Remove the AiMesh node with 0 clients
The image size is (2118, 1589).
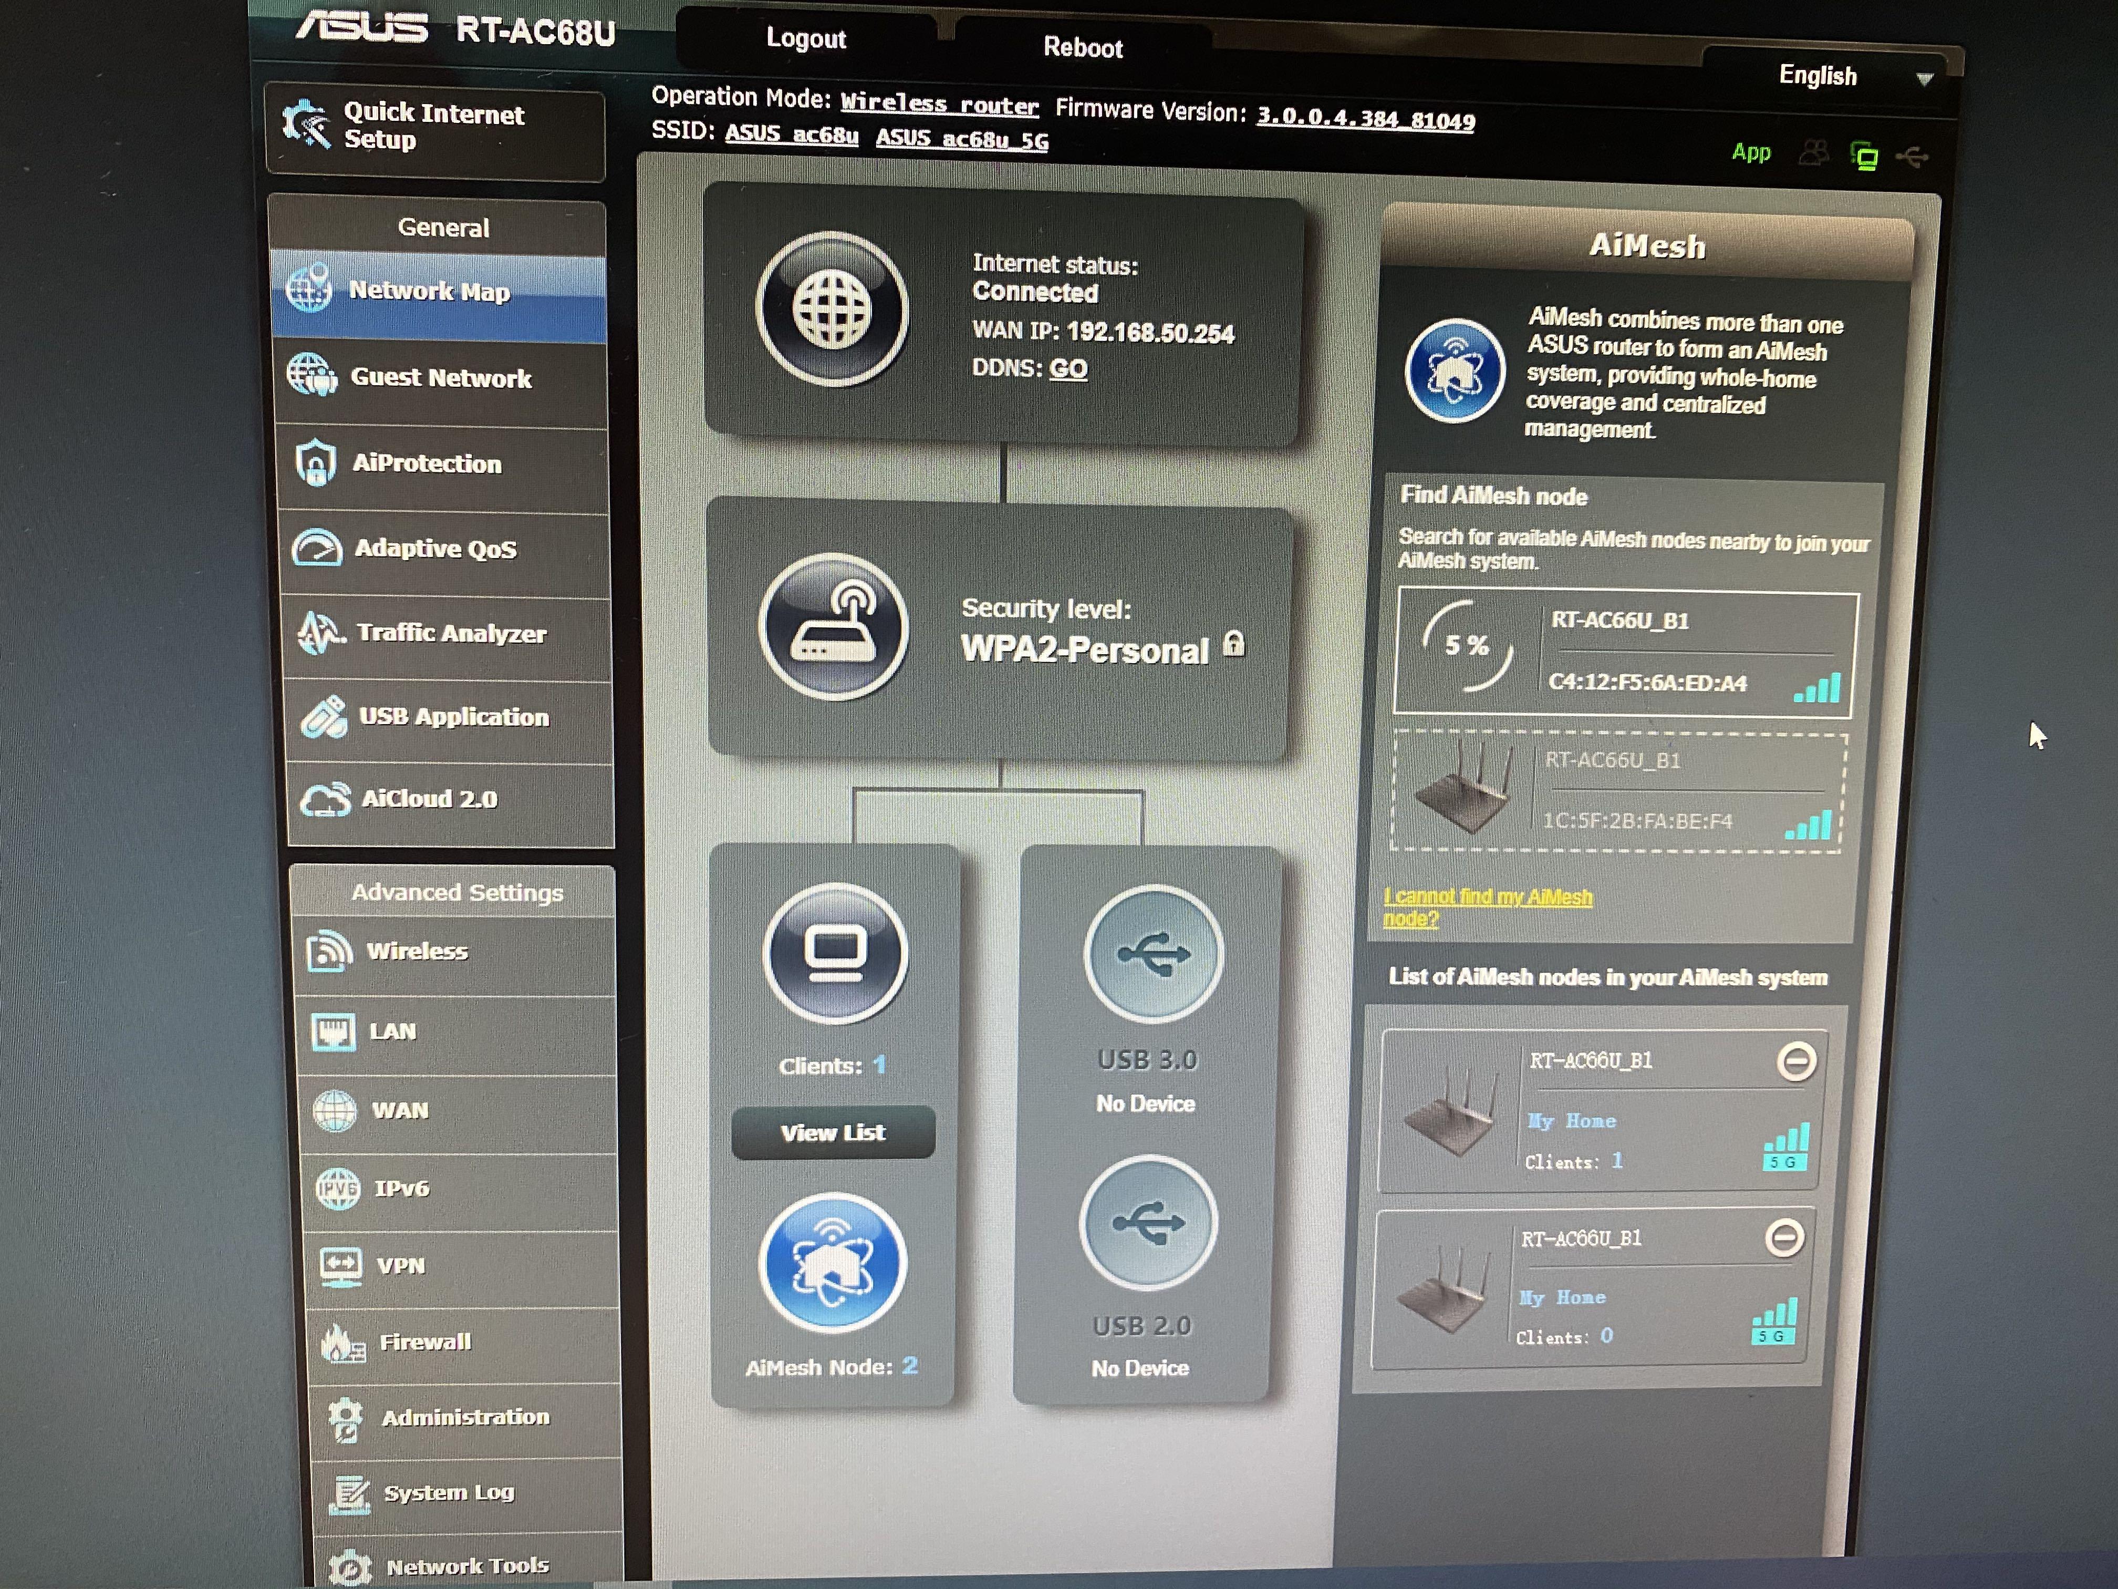pyautogui.click(x=1785, y=1239)
